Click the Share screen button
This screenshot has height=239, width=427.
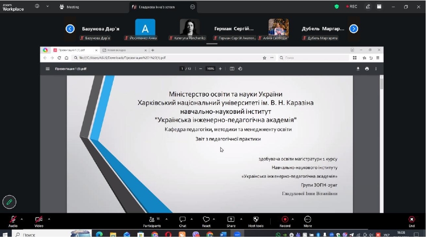click(x=231, y=222)
